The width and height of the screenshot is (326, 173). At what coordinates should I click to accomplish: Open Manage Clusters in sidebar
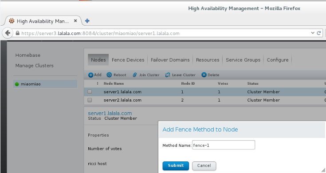coord(34,66)
